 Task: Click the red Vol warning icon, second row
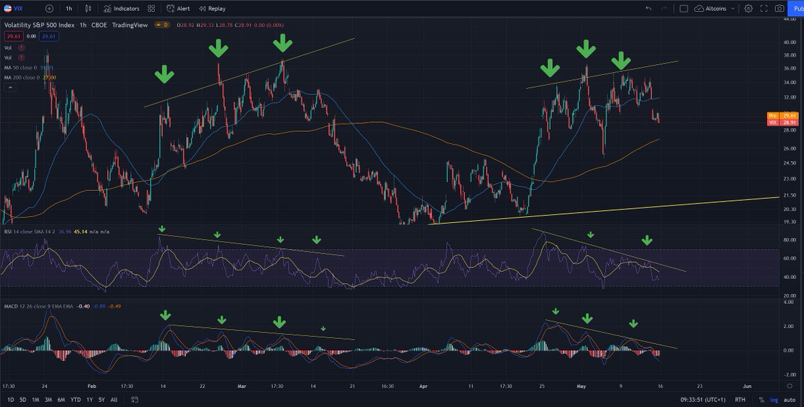(x=22, y=58)
